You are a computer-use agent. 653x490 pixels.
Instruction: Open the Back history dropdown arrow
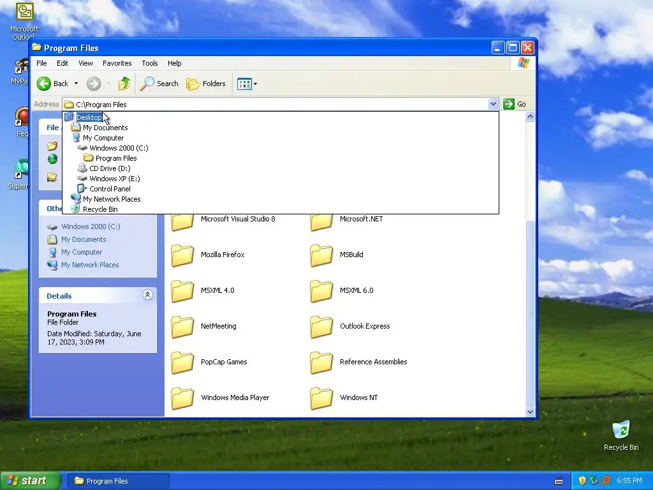click(77, 84)
